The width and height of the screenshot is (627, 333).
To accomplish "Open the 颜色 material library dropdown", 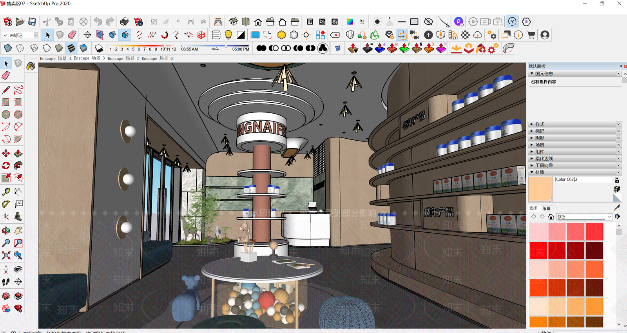I will (584, 217).
